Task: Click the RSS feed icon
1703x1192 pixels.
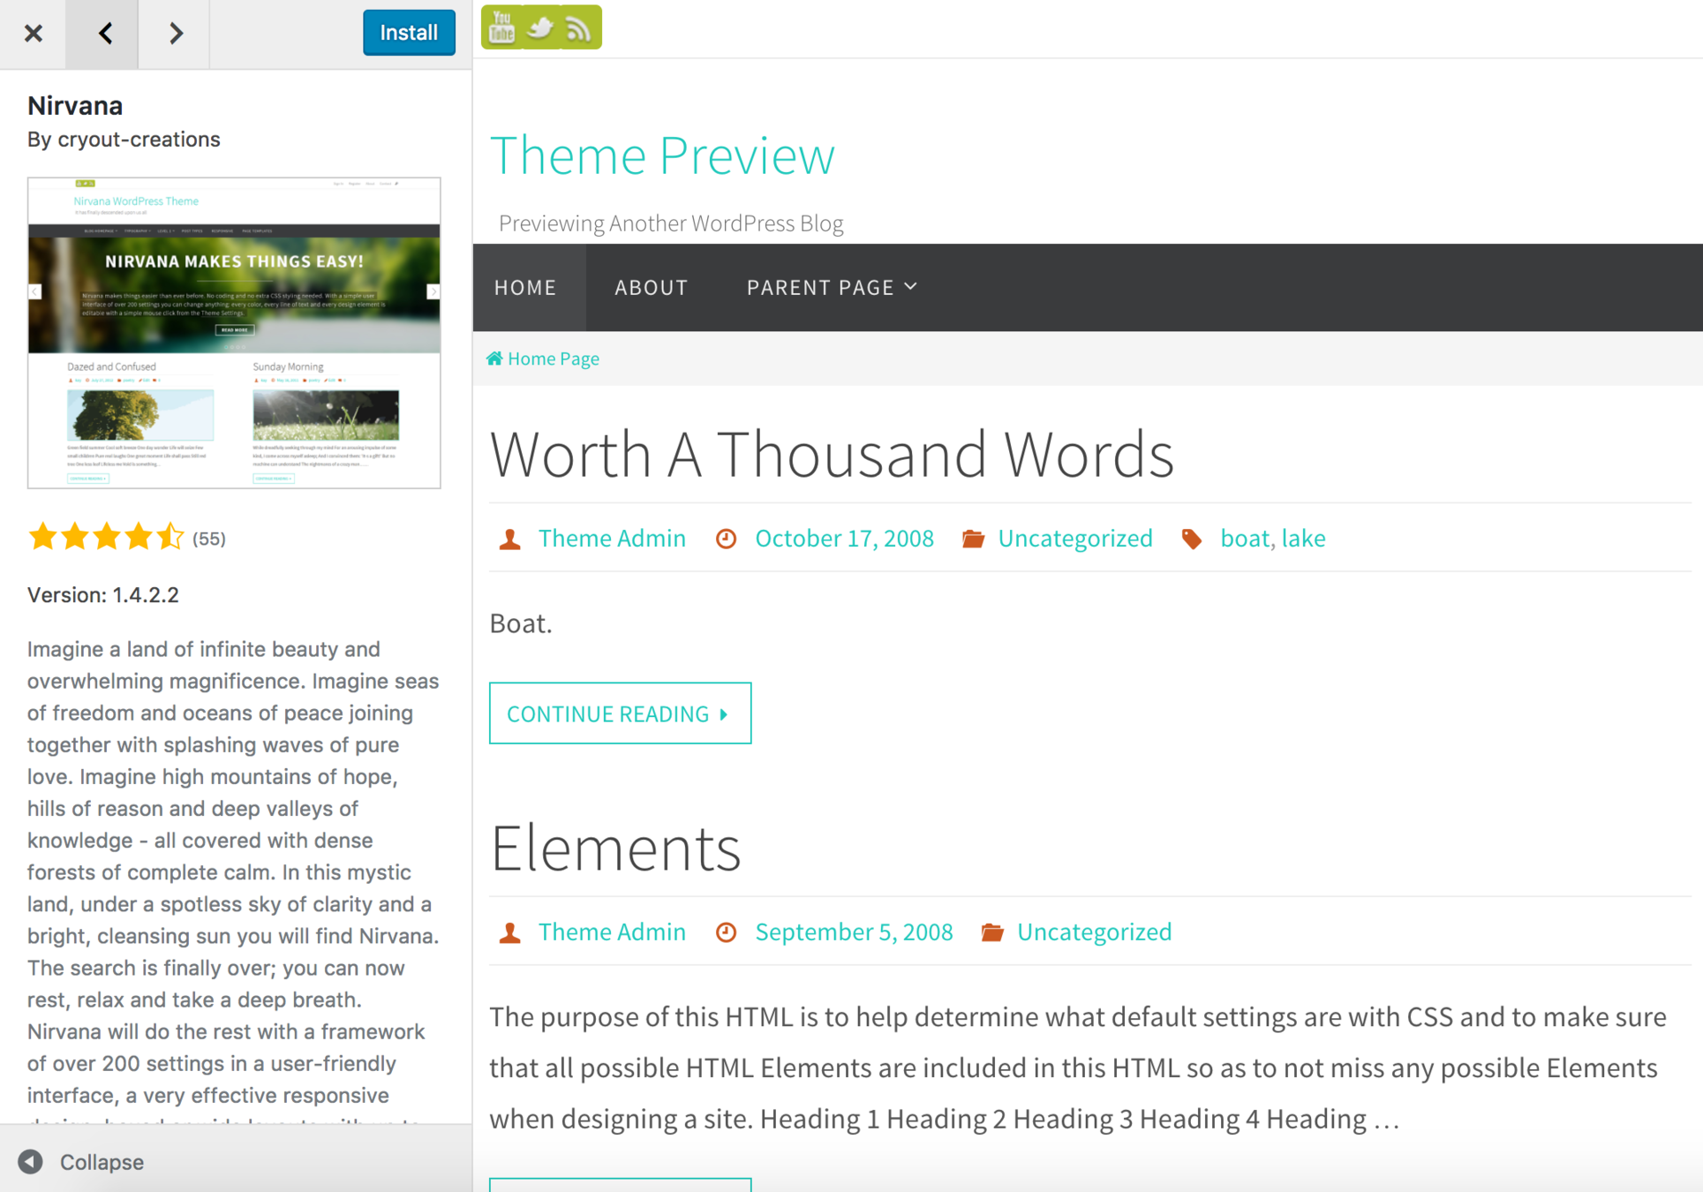Action: click(x=579, y=29)
